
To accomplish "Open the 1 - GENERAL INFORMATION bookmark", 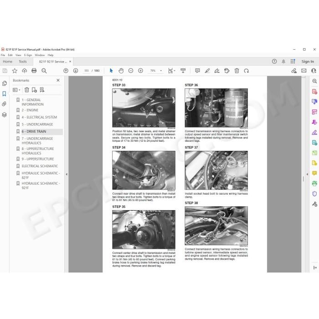I will [32, 102].
